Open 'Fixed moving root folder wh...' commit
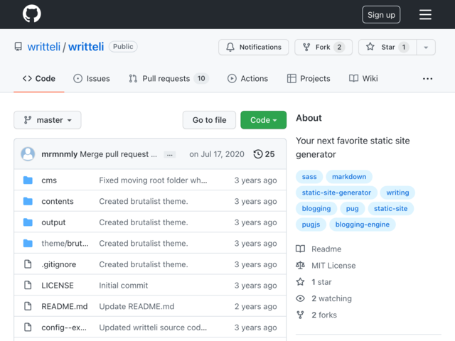The height and width of the screenshot is (341, 455). click(154, 180)
